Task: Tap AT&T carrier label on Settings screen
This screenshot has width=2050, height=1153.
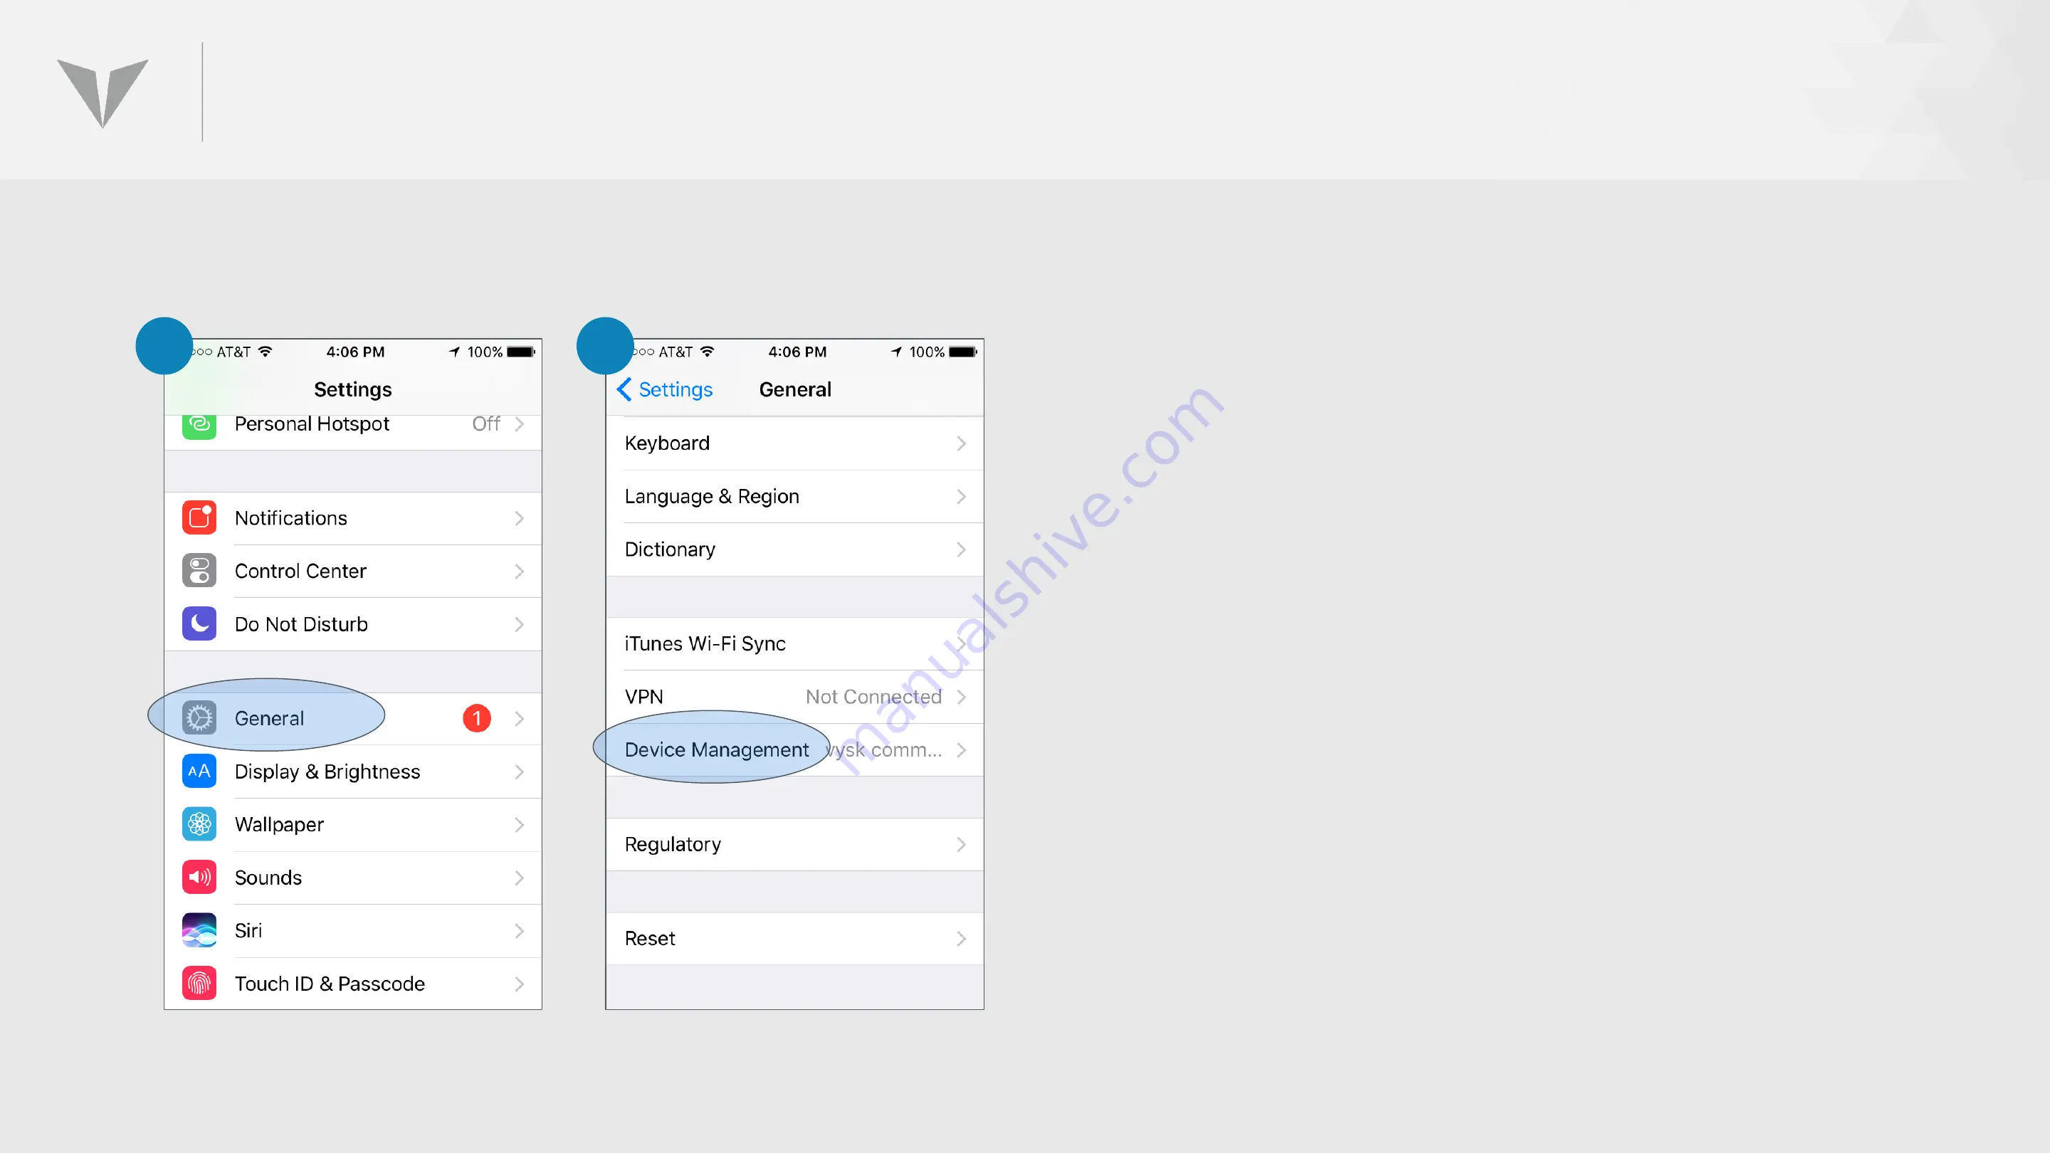Action: point(233,352)
